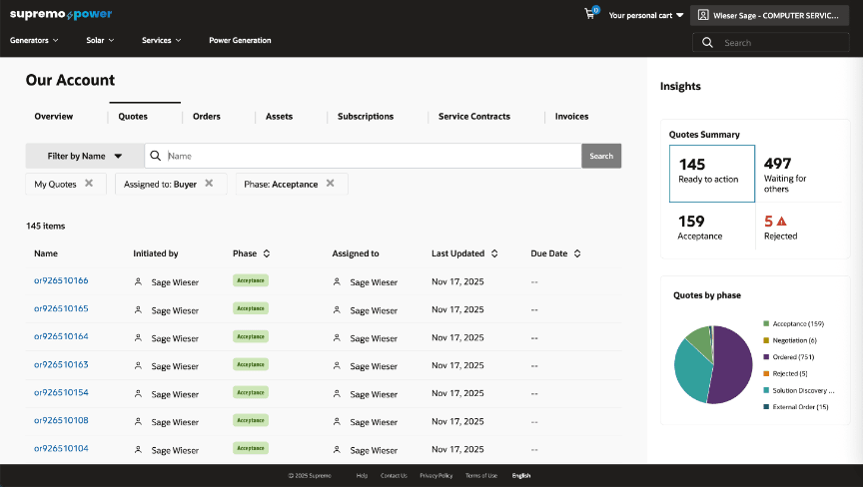Open quote or926510104
Screen dimensions: 863x487
tap(61, 448)
